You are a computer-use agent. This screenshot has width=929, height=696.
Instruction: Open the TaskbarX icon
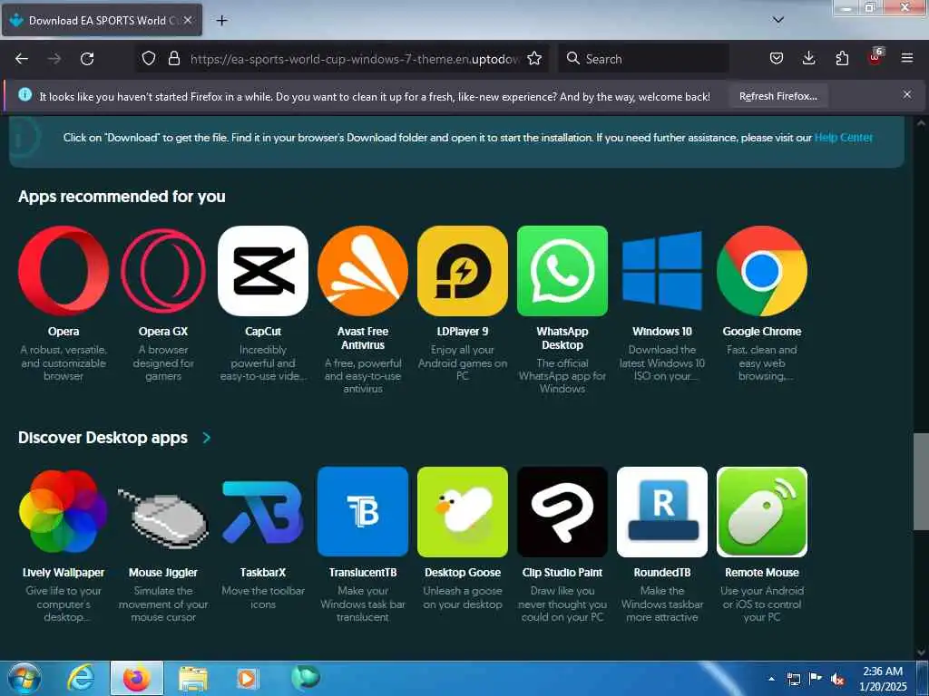(263, 511)
